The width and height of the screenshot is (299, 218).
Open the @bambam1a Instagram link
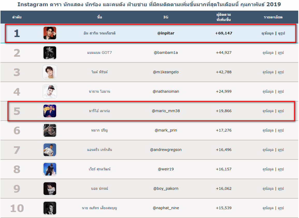tap(166, 53)
